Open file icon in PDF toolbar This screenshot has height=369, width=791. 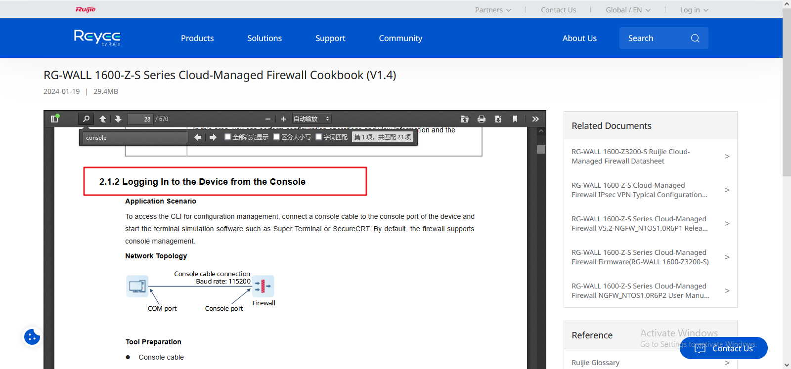tap(465, 119)
